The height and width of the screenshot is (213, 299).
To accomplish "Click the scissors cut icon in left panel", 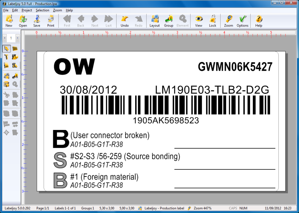I will tap(7, 95).
